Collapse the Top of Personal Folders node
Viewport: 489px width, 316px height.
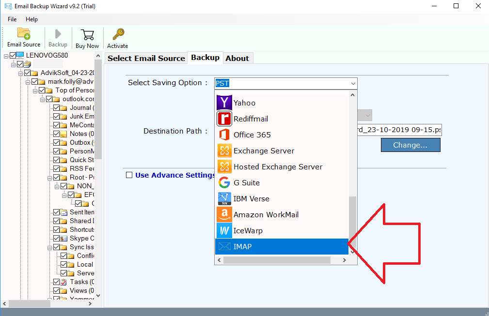point(35,91)
